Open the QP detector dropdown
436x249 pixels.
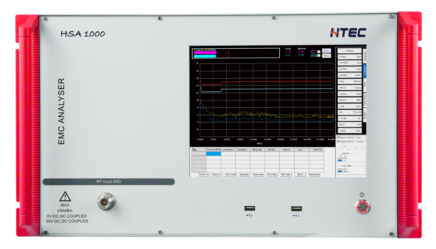pos(316,51)
